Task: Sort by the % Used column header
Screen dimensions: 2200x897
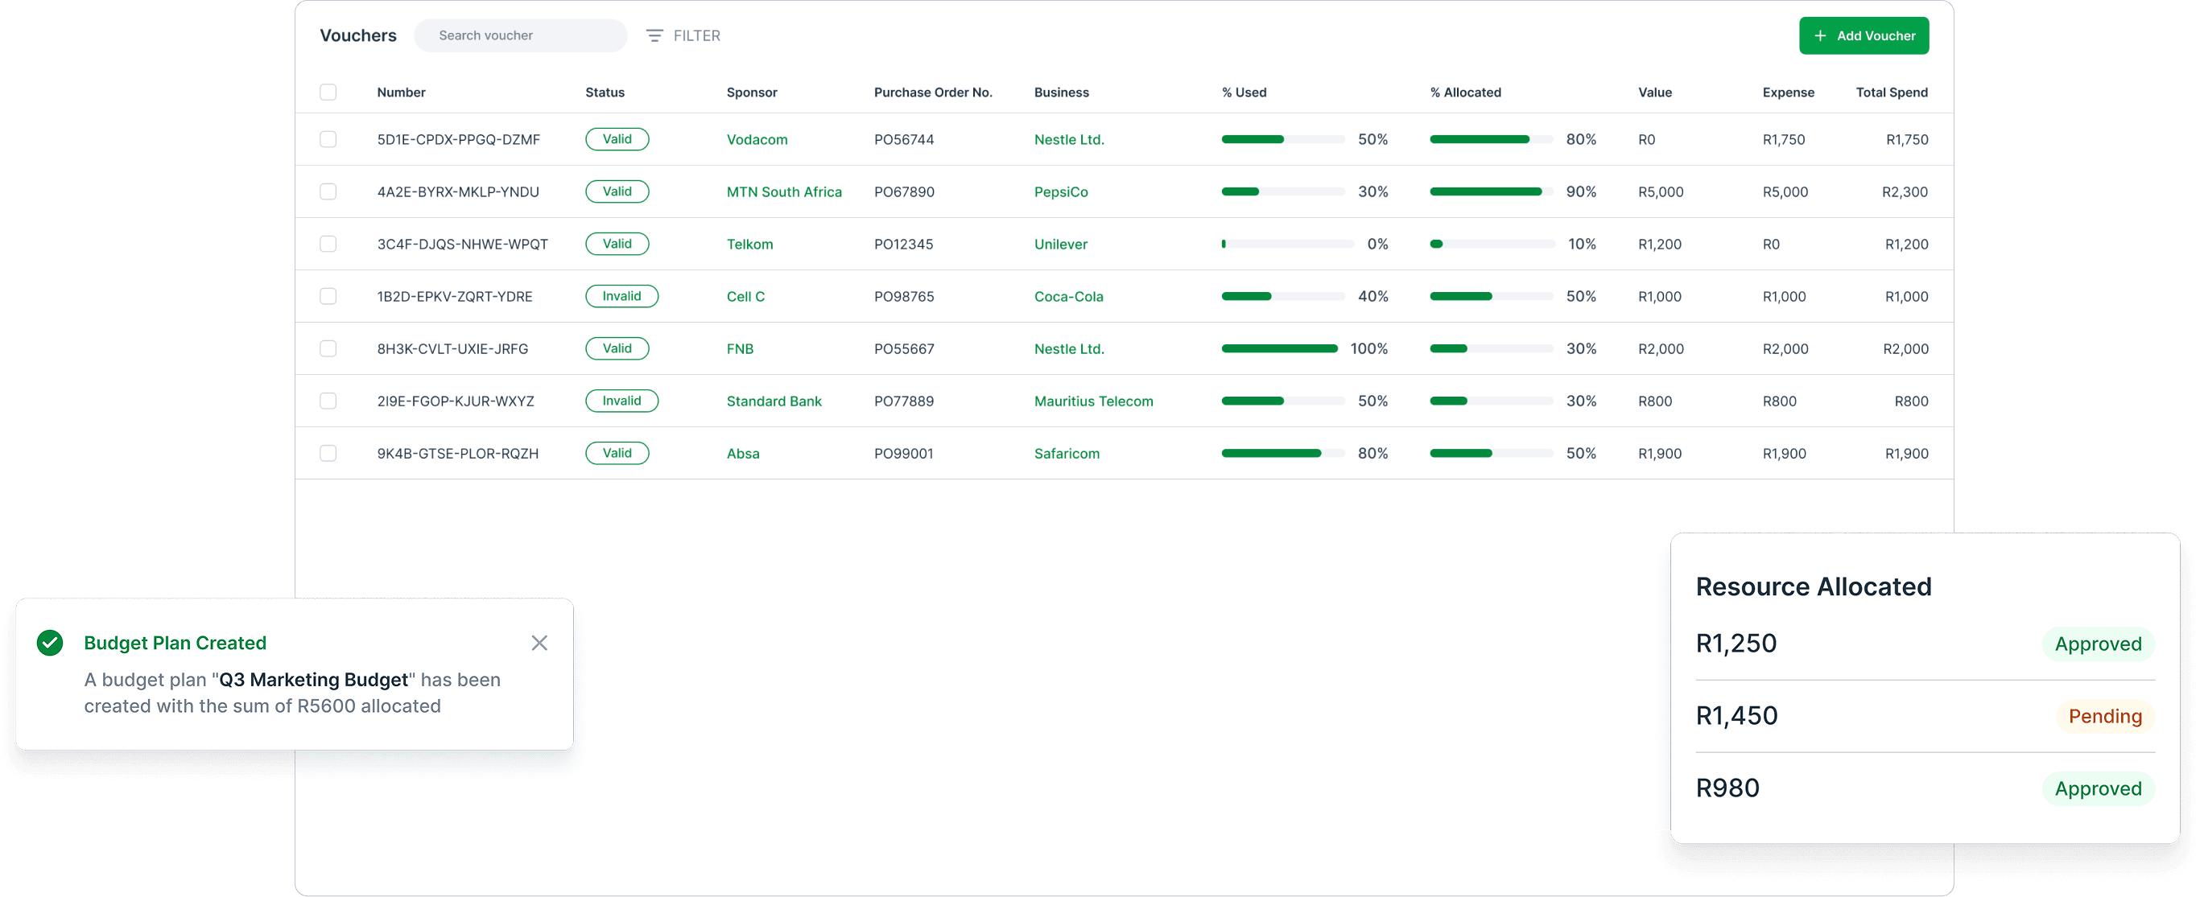Action: tap(1244, 93)
